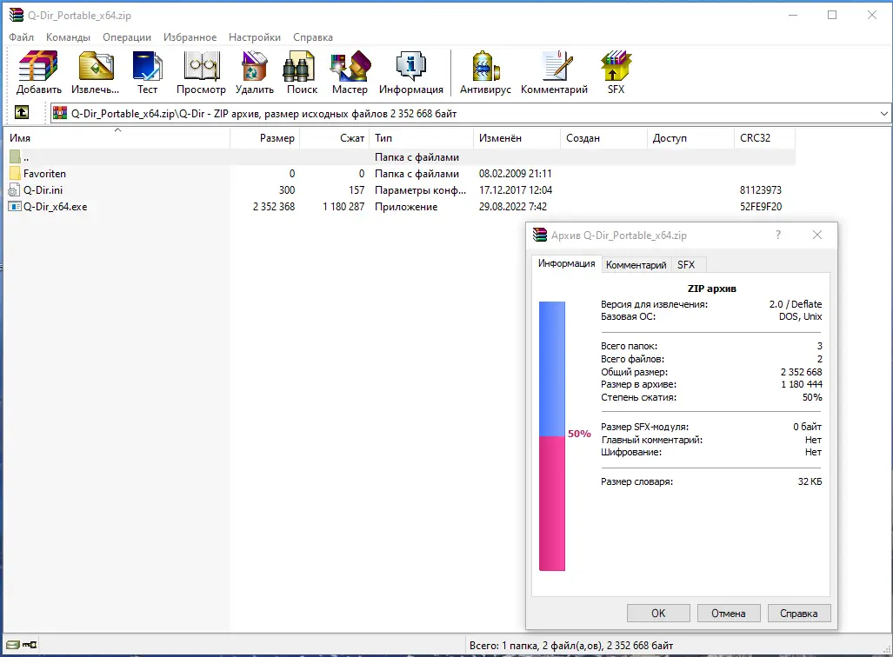Click the date 29.08.2022 7:42
The height and width of the screenshot is (657, 893).
pyautogui.click(x=512, y=207)
